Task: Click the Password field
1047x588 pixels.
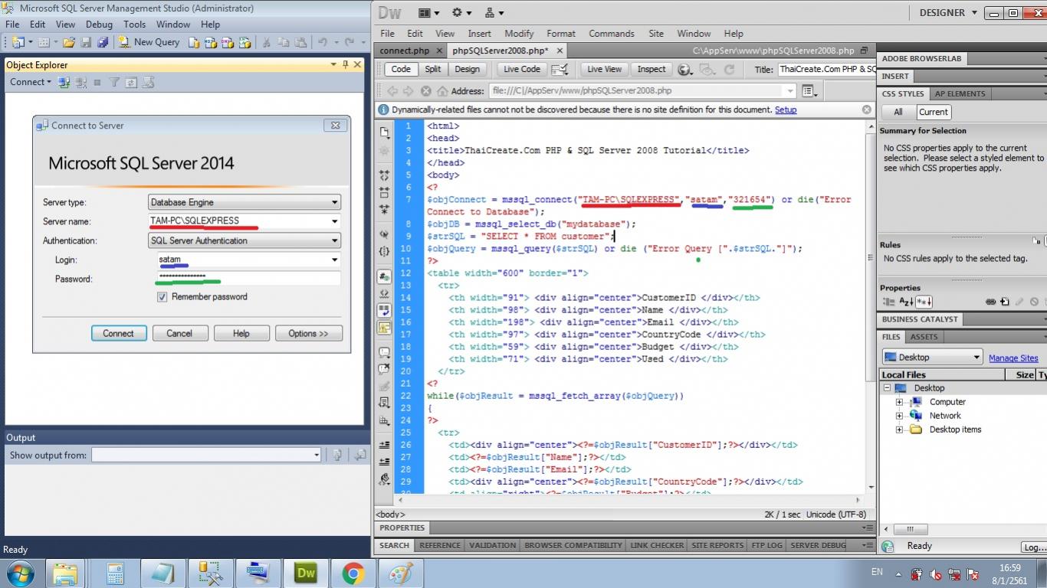Action: [x=248, y=279]
